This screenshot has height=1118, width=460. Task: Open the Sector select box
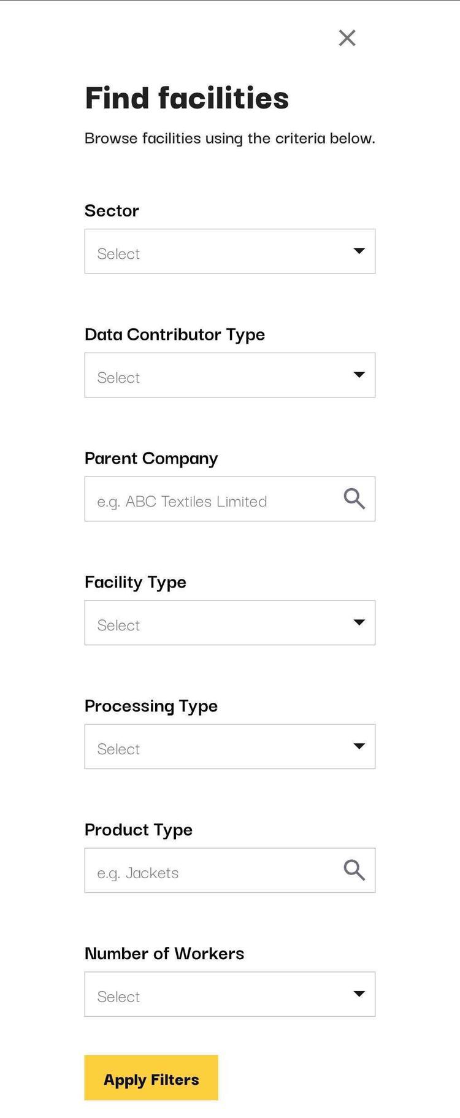coord(215,251)
